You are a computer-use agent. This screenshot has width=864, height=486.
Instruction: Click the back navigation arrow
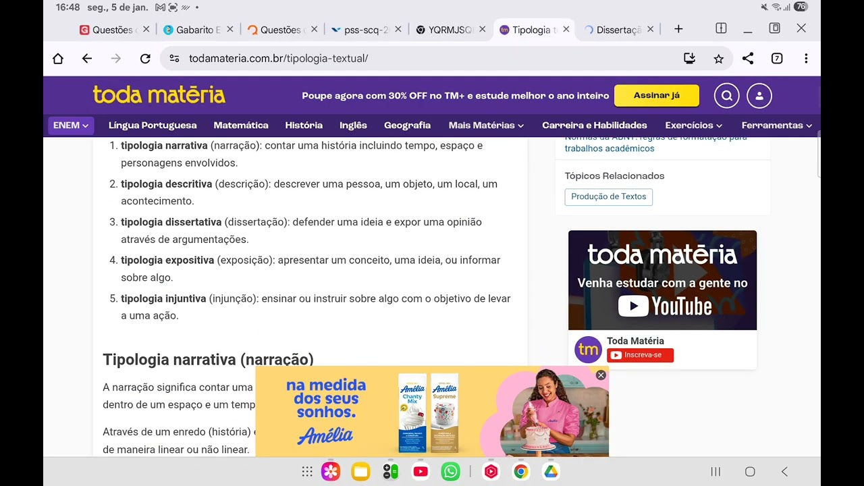coord(87,59)
